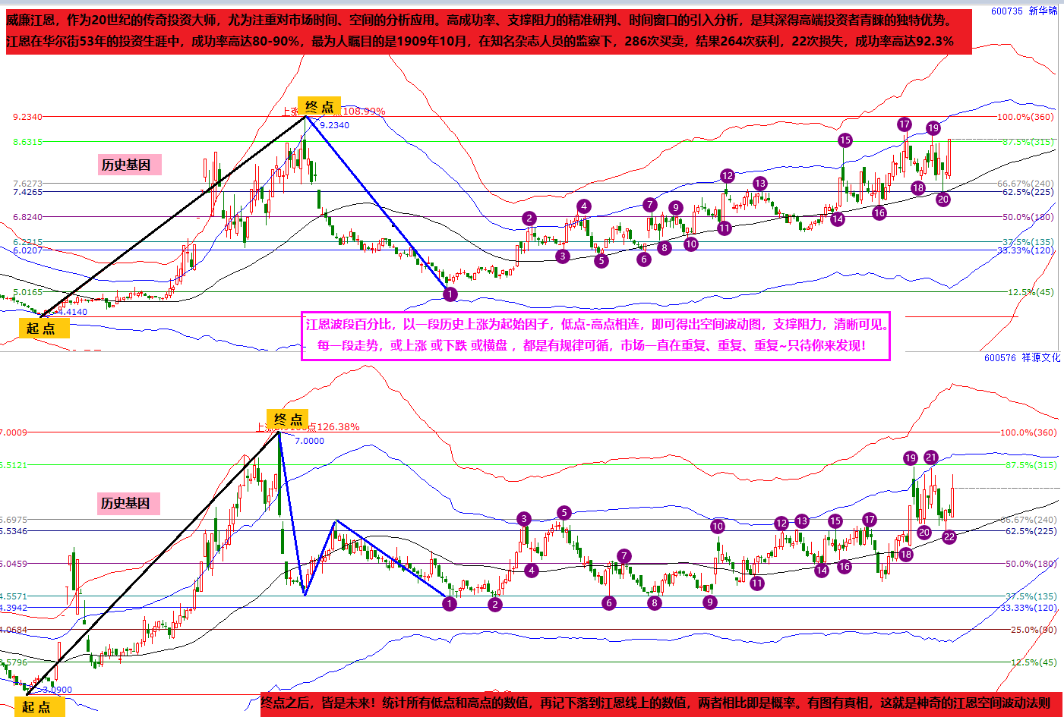The image size is (1064, 717).
Task: Click the 起点 label in bottom chart
Action: pyautogui.click(x=36, y=707)
